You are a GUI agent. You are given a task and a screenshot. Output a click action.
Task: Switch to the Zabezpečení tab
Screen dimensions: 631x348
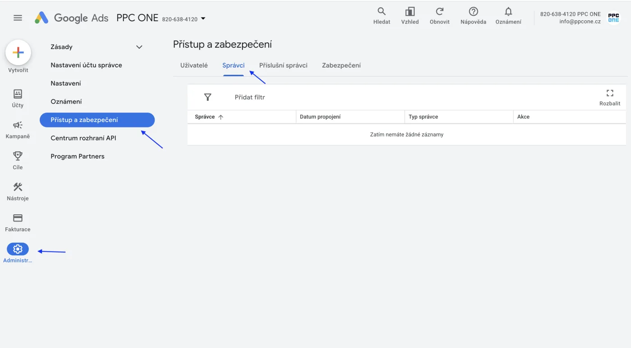coord(341,65)
